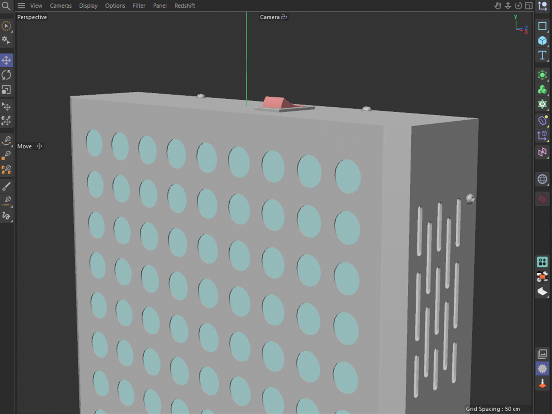This screenshot has width=552, height=414.
Task: Open the Panel menu
Action: click(x=160, y=6)
